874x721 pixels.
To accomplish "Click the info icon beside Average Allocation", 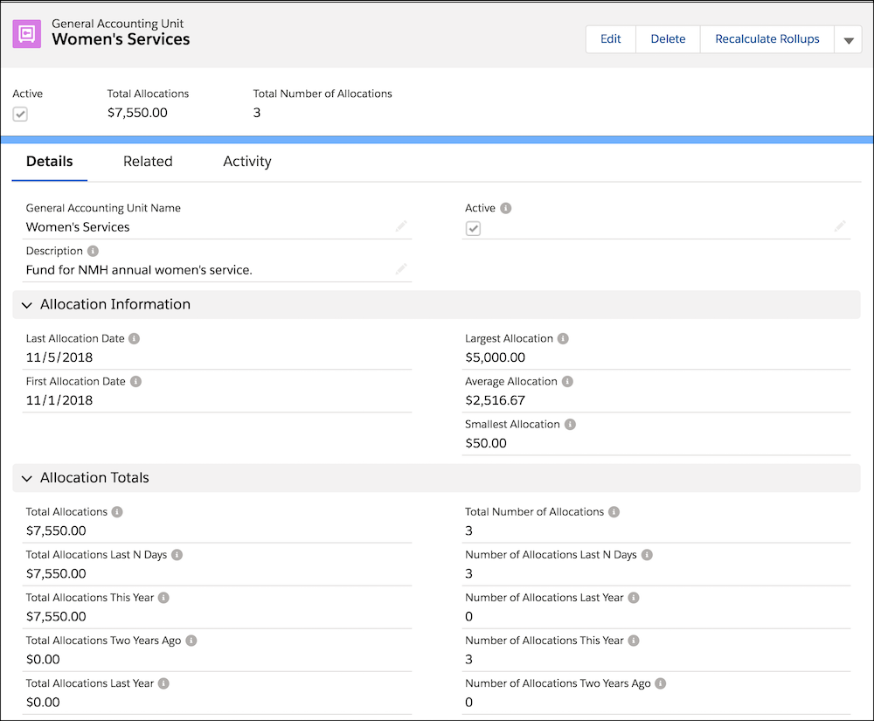I will coord(567,381).
